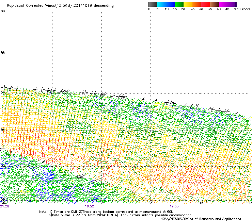Click the longitude label -27
Image resolution: width=252 pixels, height=221 pixels.
point(52,203)
